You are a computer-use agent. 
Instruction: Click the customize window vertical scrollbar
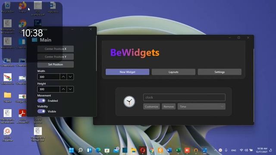pos(96,53)
